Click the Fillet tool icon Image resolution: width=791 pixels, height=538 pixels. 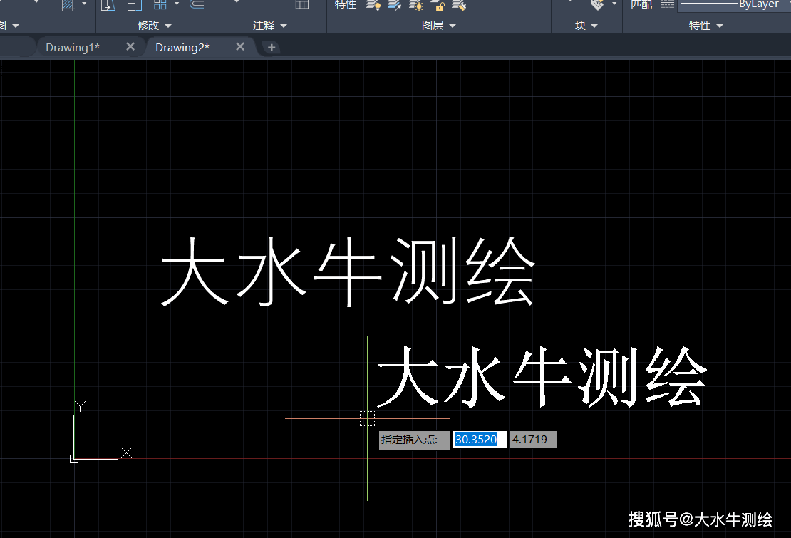[197, 6]
